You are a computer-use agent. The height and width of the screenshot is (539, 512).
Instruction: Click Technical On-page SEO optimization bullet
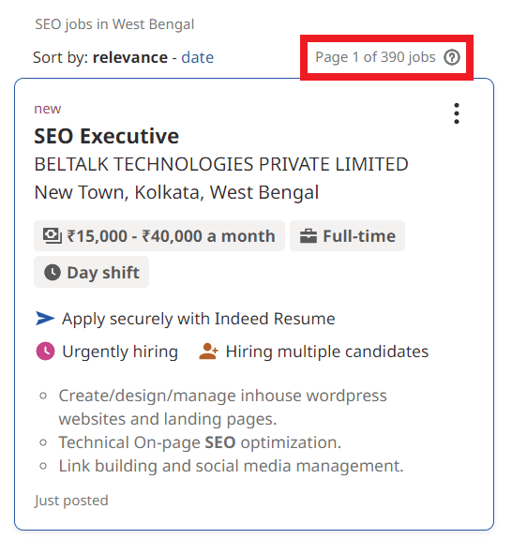(200, 442)
